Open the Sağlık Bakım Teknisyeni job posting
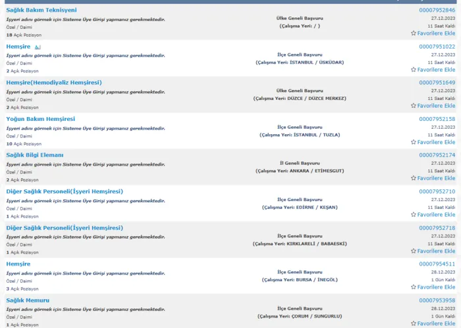461x328 pixels. (x=41, y=11)
